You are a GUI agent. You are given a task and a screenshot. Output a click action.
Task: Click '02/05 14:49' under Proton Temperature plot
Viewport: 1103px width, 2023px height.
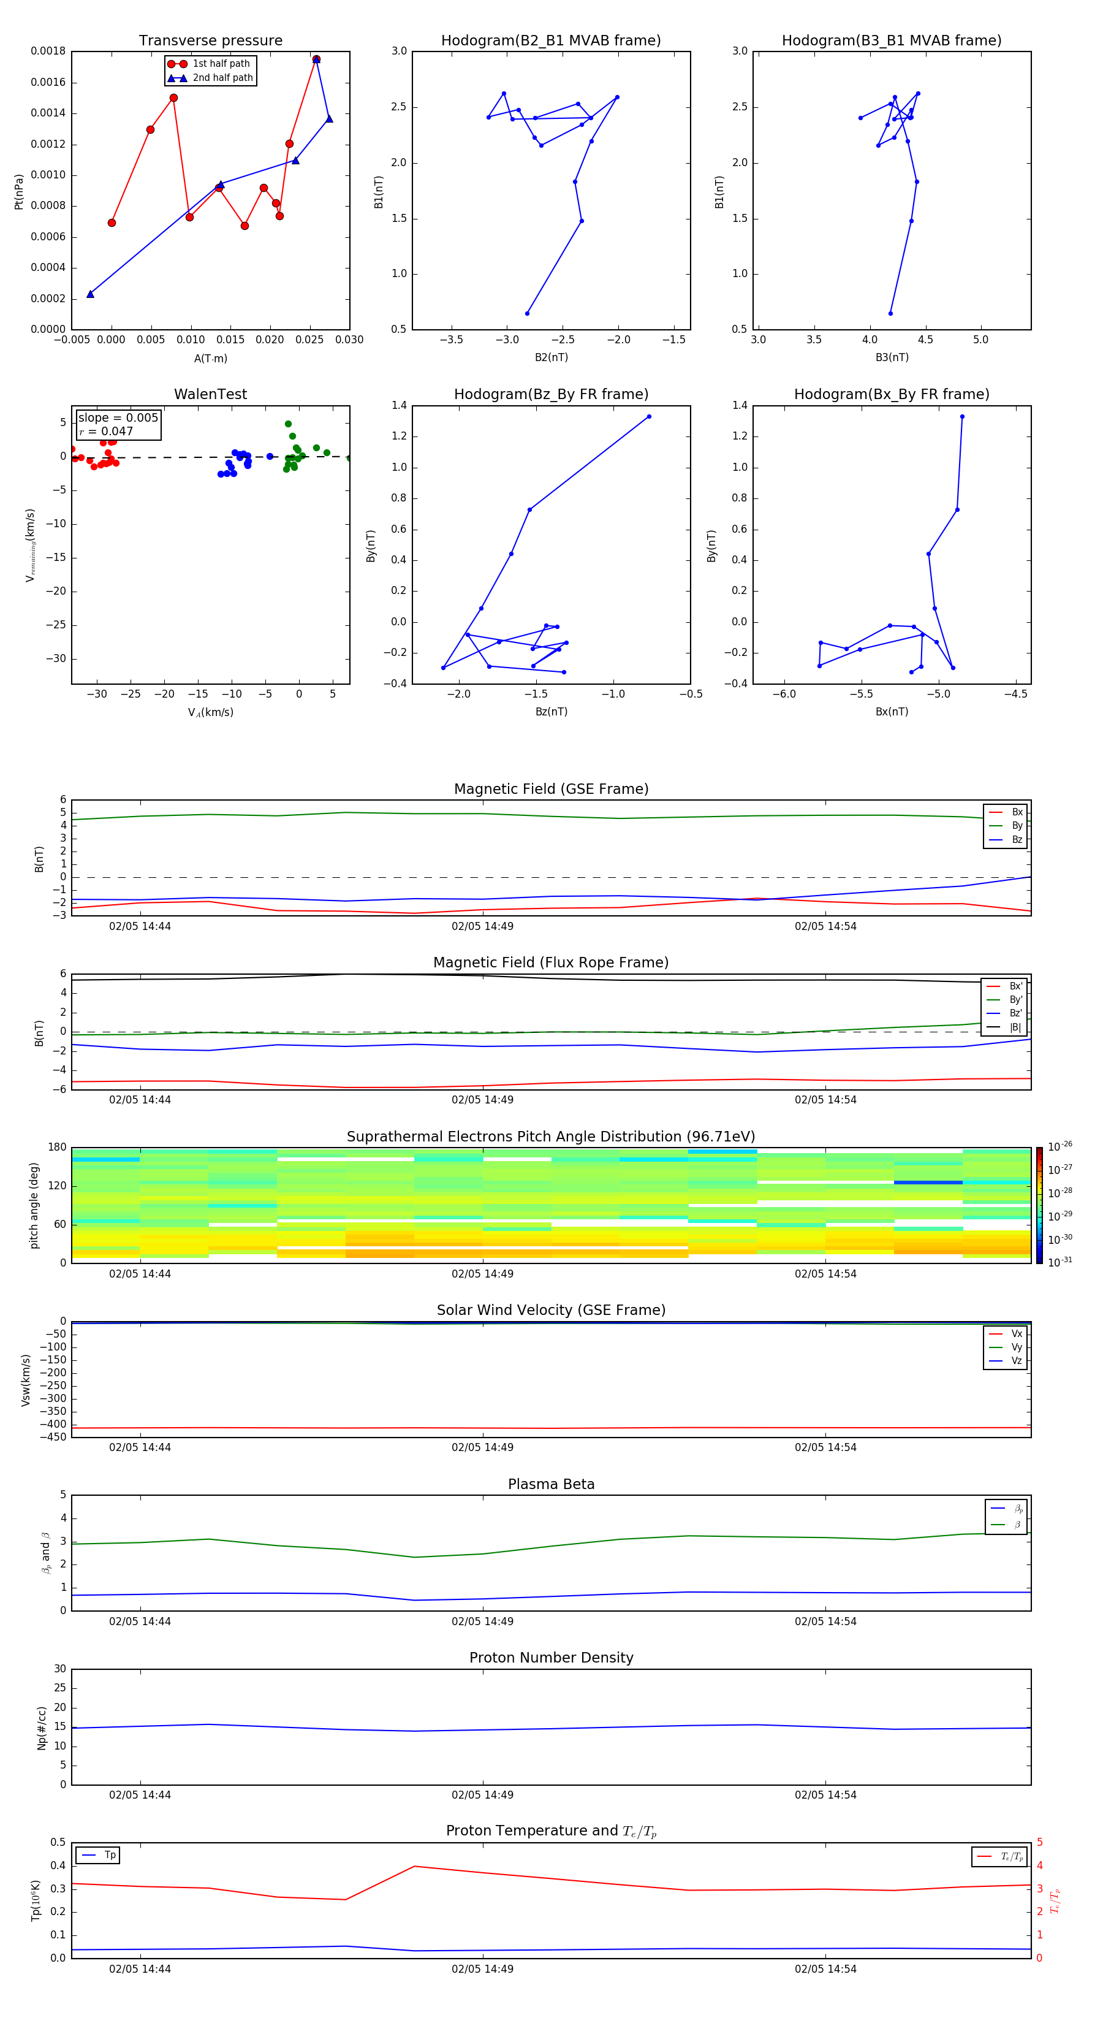coord(482,1969)
